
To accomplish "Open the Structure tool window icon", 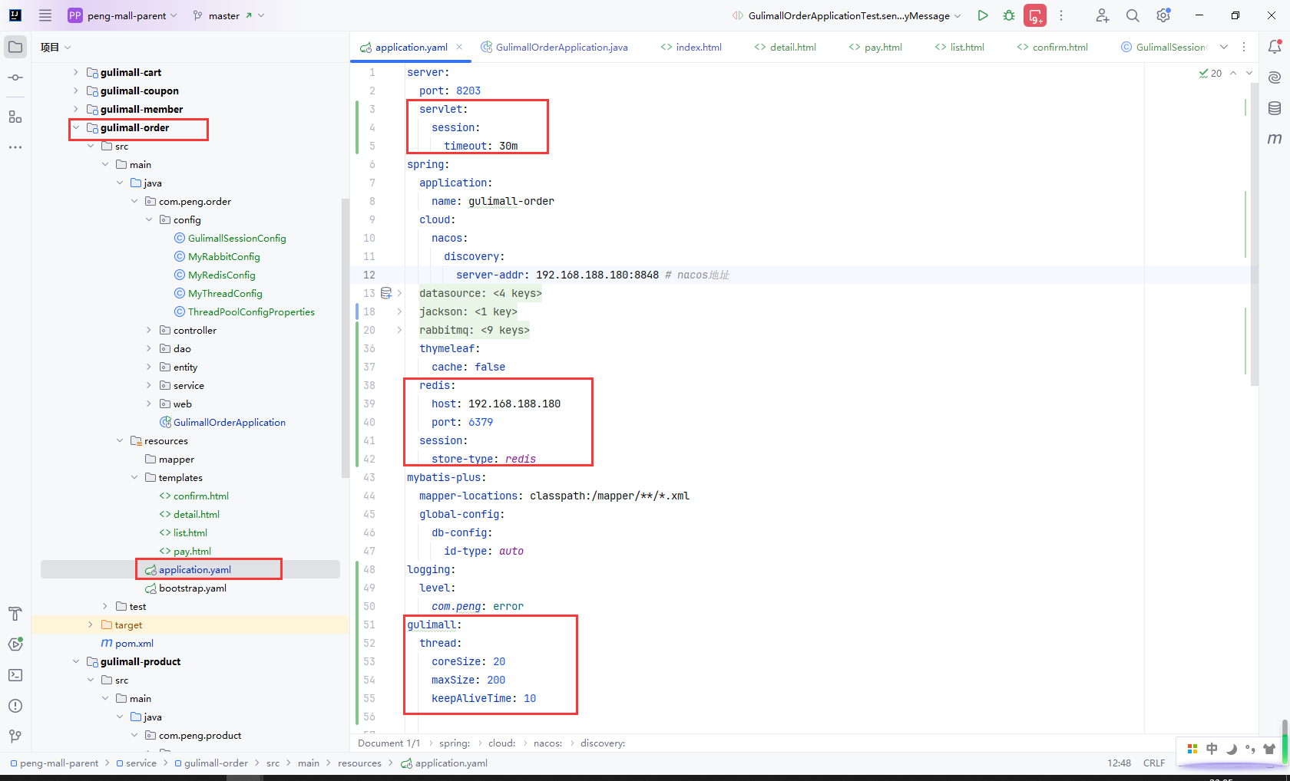I will pyautogui.click(x=15, y=117).
